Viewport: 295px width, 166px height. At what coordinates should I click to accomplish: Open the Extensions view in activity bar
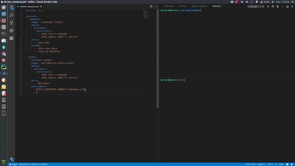point(12,38)
